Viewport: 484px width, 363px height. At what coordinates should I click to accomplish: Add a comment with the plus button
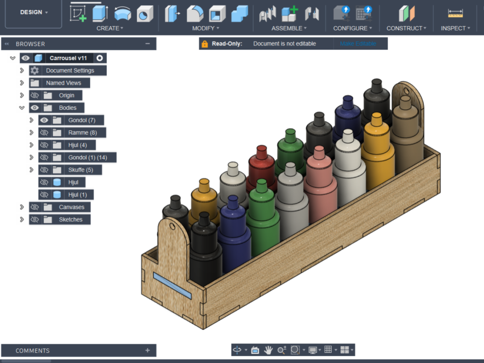[147, 350]
